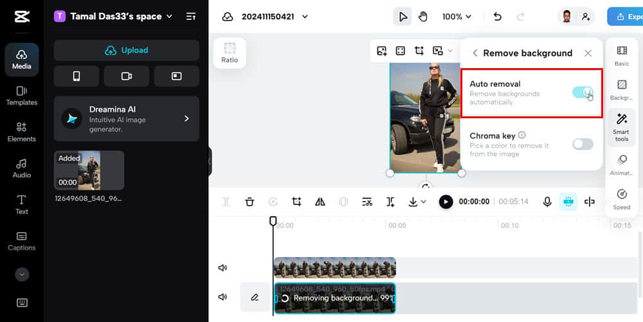The height and width of the screenshot is (322, 643).
Task: Click the Chroma key info icon
Action: pyautogui.click(x=521, y=135)
